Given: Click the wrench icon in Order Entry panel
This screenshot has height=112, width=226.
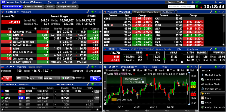Looking at the screenshot, I should pos(88,67).
